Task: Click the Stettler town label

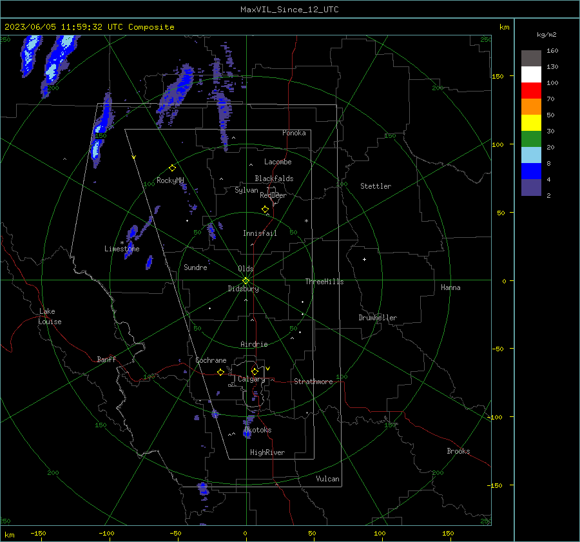Action: click(x=376, y=186)
